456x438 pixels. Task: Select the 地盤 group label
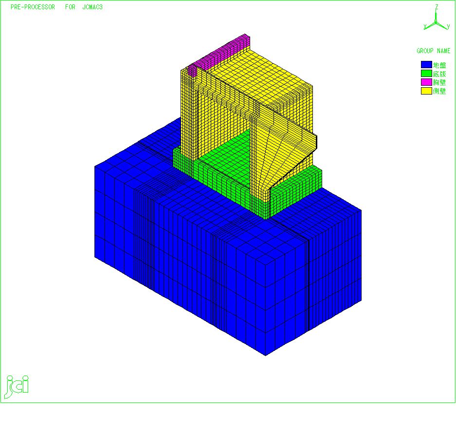click(439, 65)
